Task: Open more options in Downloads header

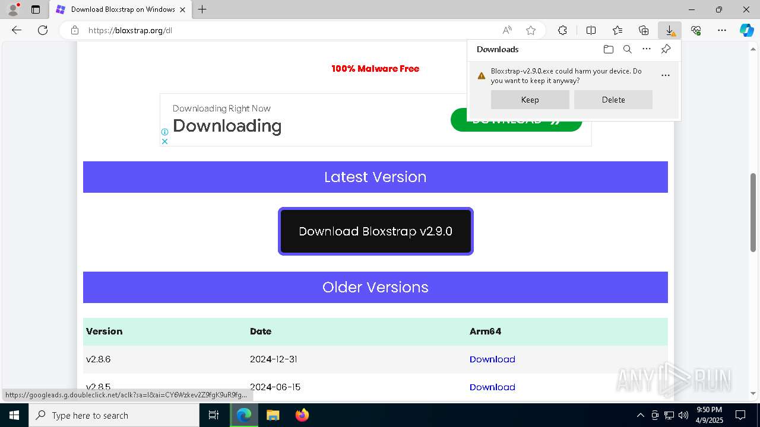Action: click(647, 49)
